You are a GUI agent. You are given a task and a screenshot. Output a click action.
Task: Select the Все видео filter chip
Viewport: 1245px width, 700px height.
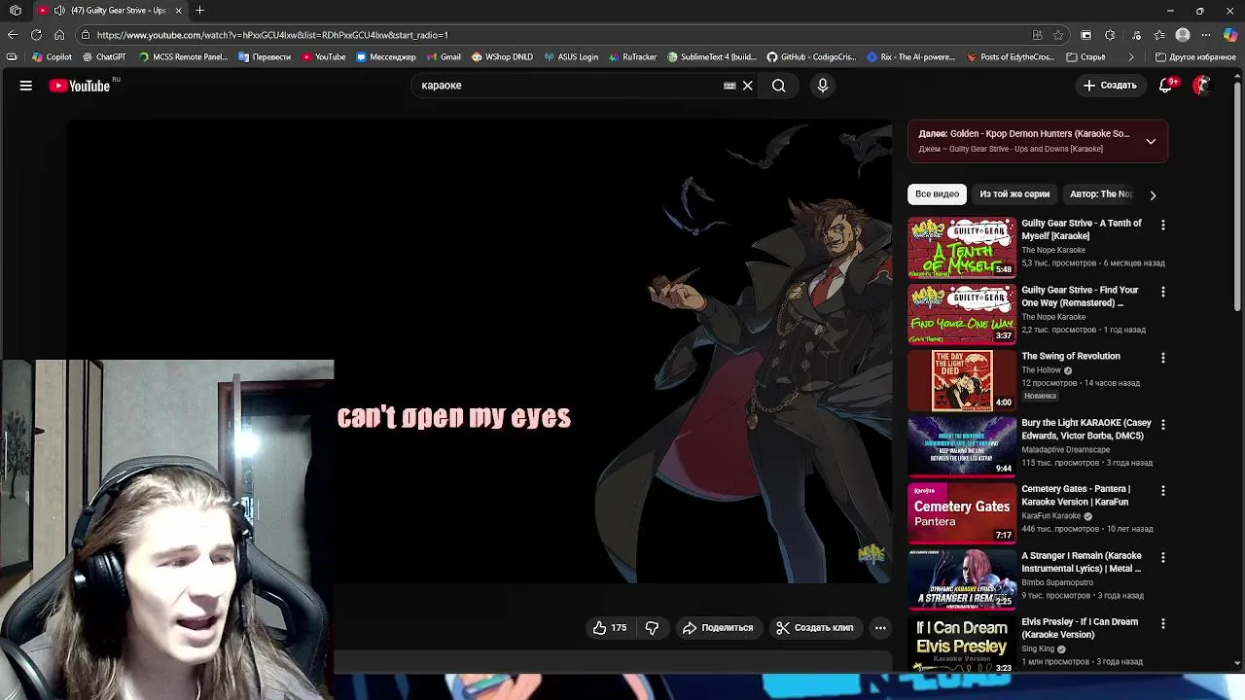coord(937,194)
